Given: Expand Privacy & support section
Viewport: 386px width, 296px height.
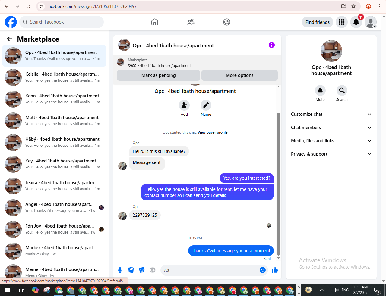Looking at the screenshot, I should tap(331, 154).
